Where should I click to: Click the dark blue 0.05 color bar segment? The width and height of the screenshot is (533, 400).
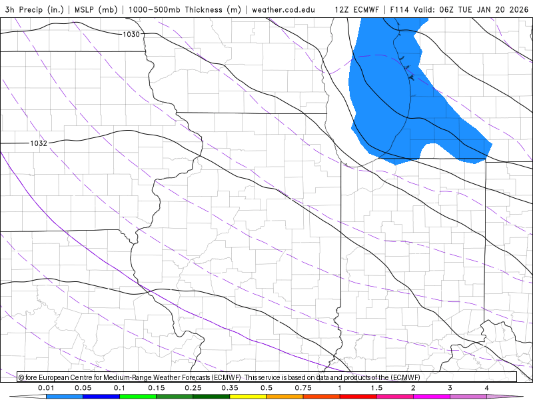coord(101,397)
